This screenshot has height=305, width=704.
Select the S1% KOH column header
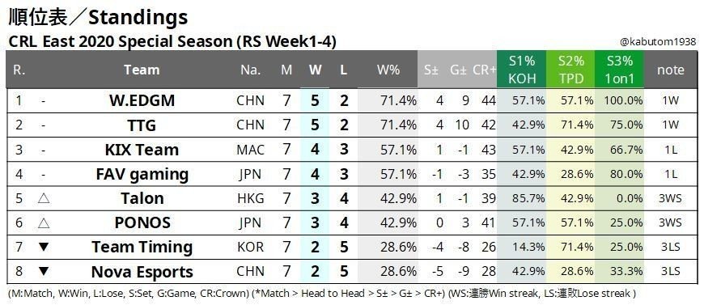[x=522, y=70]
